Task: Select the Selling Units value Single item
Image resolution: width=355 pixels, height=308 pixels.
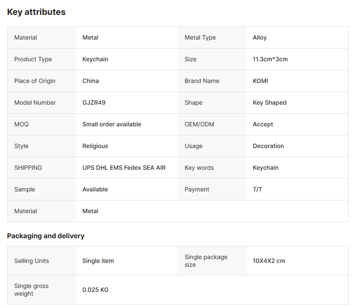Action: tap(98, 261)
